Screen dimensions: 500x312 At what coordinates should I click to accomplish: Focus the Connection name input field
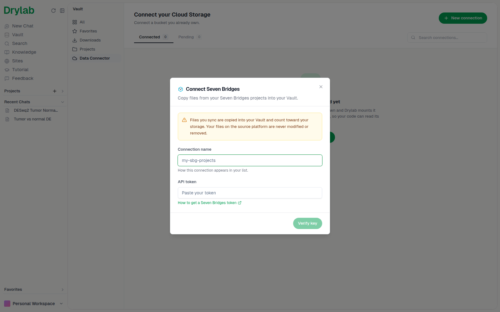point(250,160)
